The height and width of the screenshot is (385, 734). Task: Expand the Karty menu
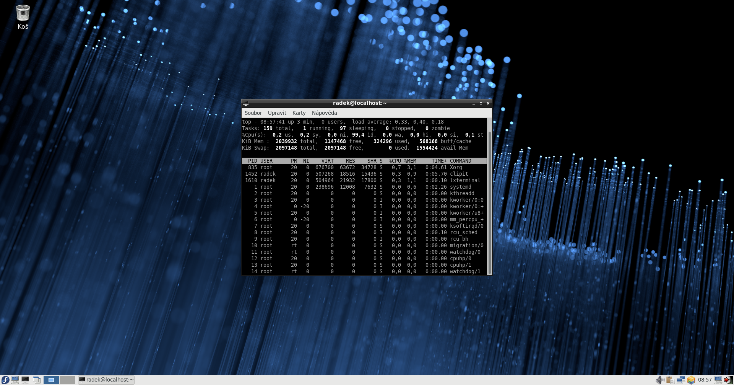click(299, 113)
